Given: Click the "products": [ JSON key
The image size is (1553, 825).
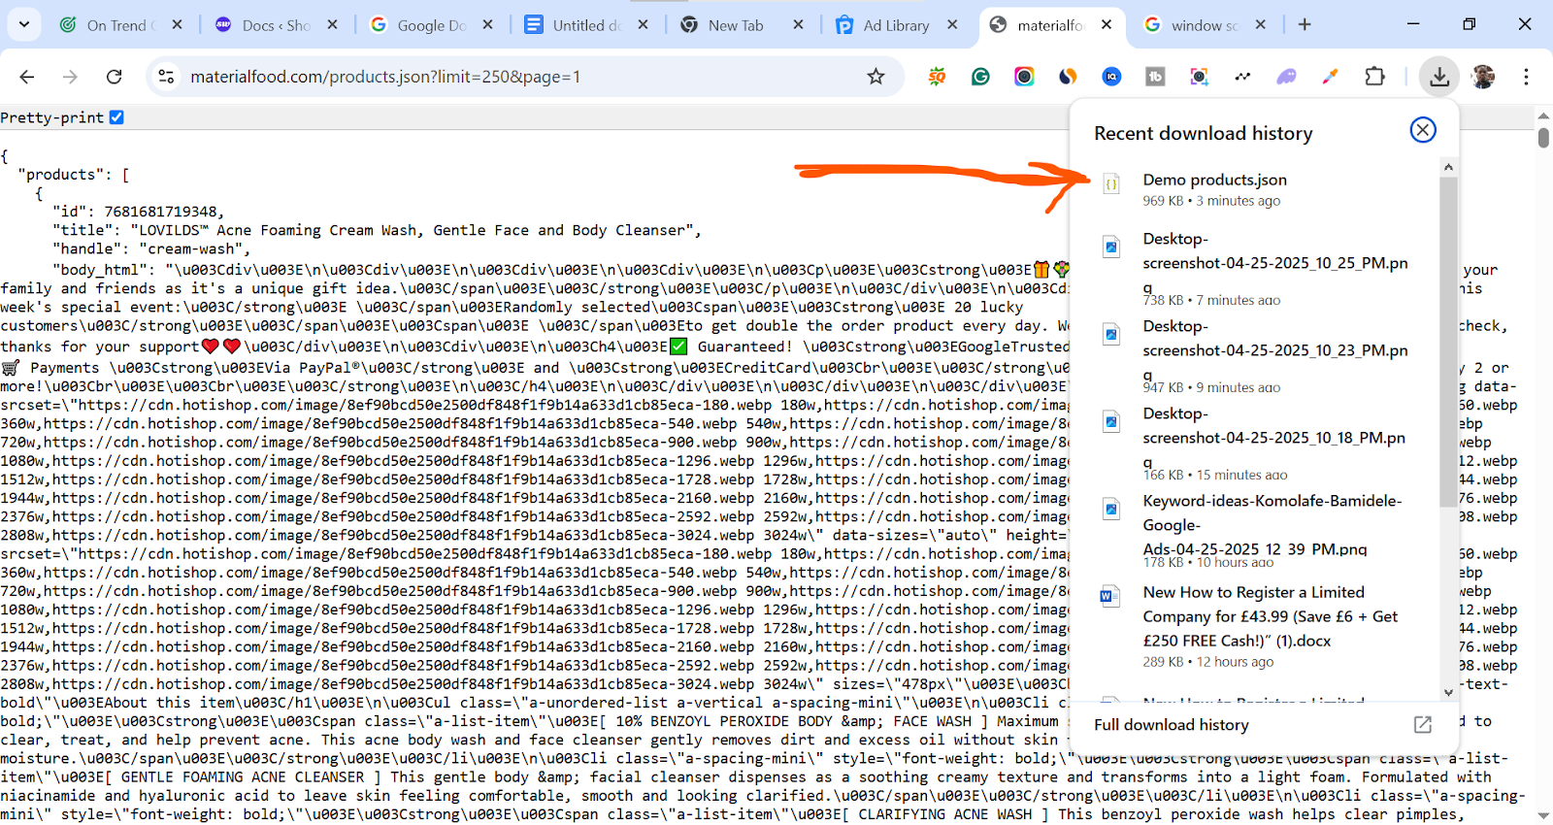Looking at the screenshot, I should (x=73, y=175).
